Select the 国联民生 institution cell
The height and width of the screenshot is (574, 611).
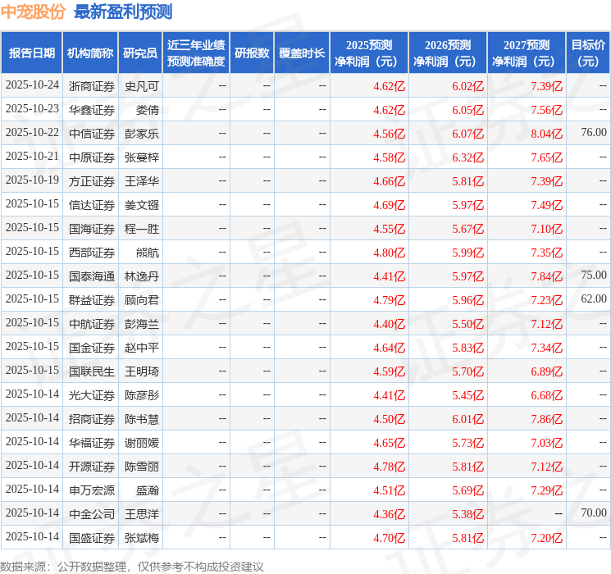click(92, 371)
